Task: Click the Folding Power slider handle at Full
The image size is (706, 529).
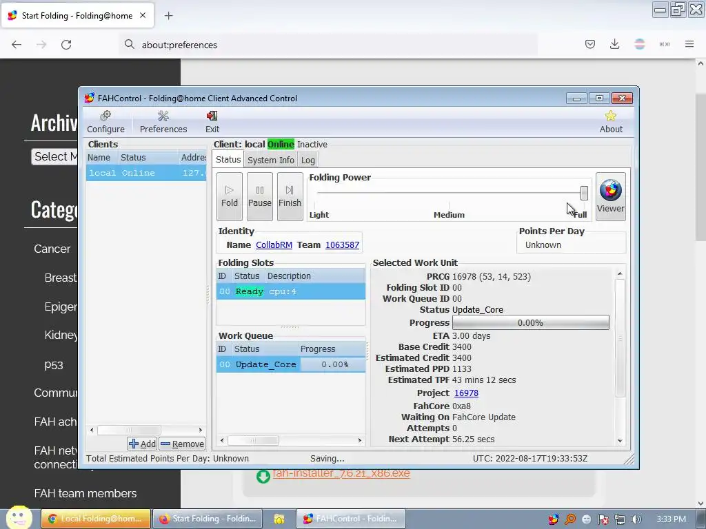Action: [x=584, y=193]
